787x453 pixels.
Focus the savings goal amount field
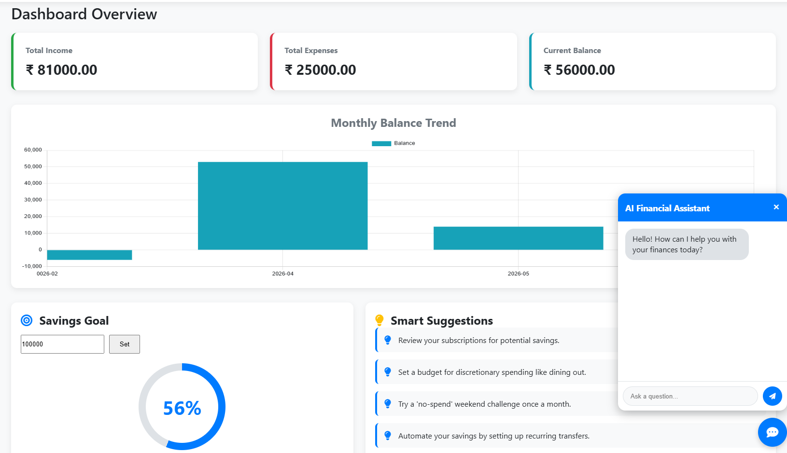pyautogui.click(x=62, y=344)
